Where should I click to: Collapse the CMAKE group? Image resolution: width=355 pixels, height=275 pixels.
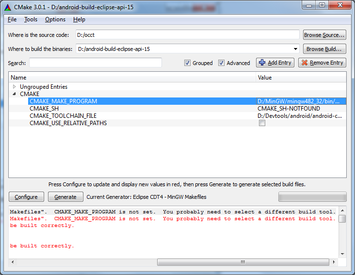pyautogui.click(x=14, y=94)
